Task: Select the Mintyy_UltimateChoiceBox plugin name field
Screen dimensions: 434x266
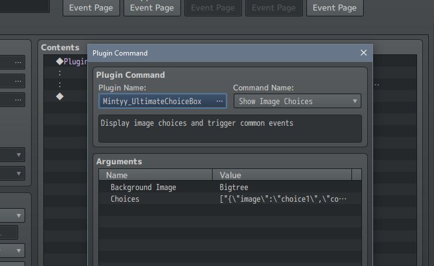Action: click(163, 101)
